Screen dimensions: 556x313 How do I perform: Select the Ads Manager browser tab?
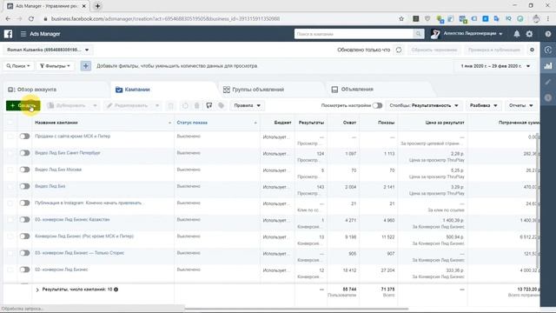pyautogui.click(x=46, y=6)
